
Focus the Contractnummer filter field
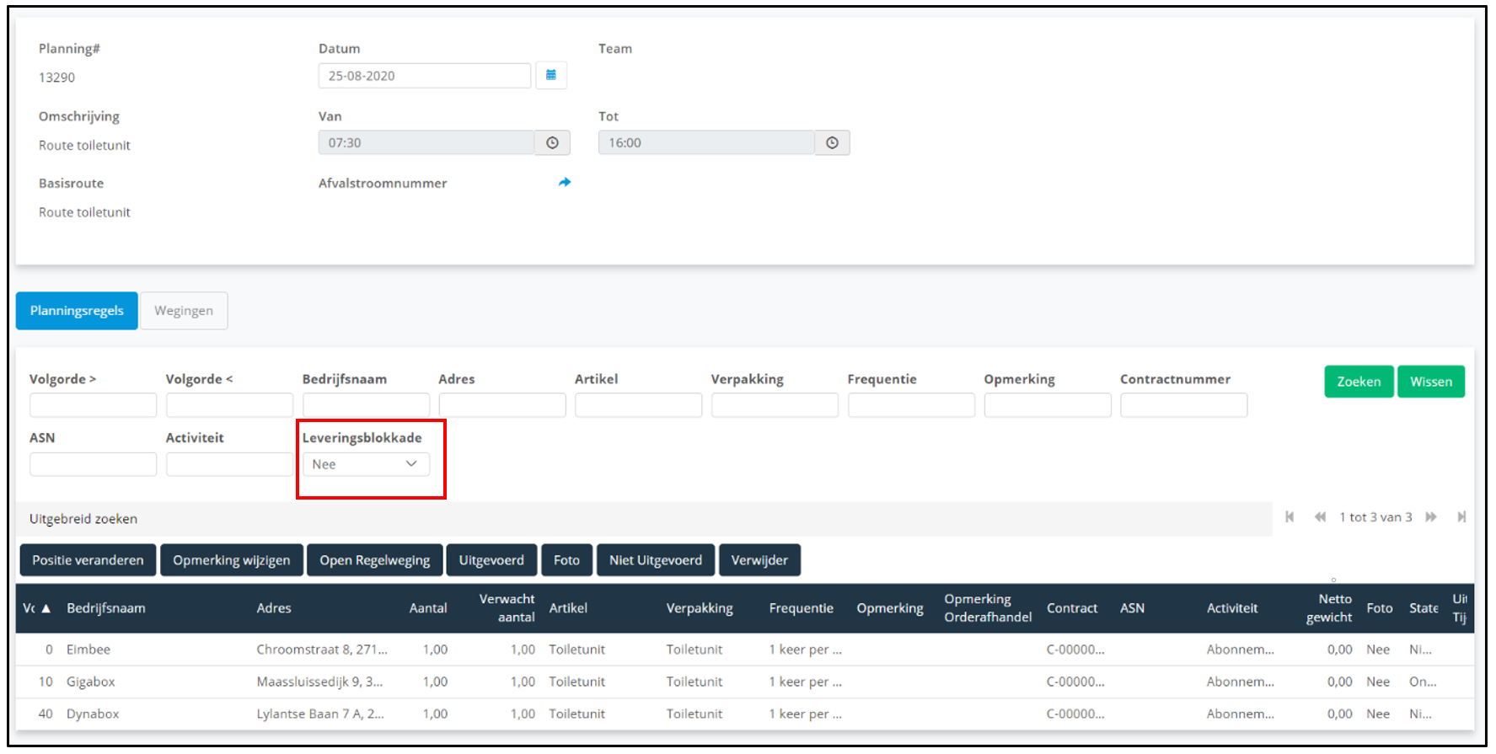tap(1184, 405)
